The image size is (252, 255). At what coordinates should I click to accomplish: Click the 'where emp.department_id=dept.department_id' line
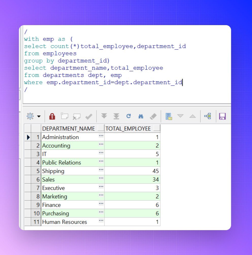pyautogui.click(x=103, y=82)
